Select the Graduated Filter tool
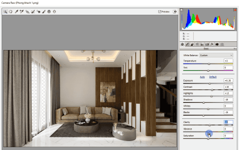The image size is (239, 150). click(x=49, y=11)
